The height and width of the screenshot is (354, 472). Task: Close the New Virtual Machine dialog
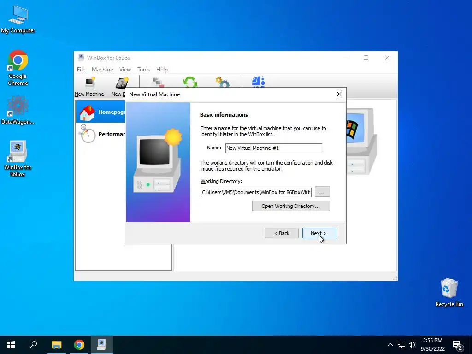339,94
